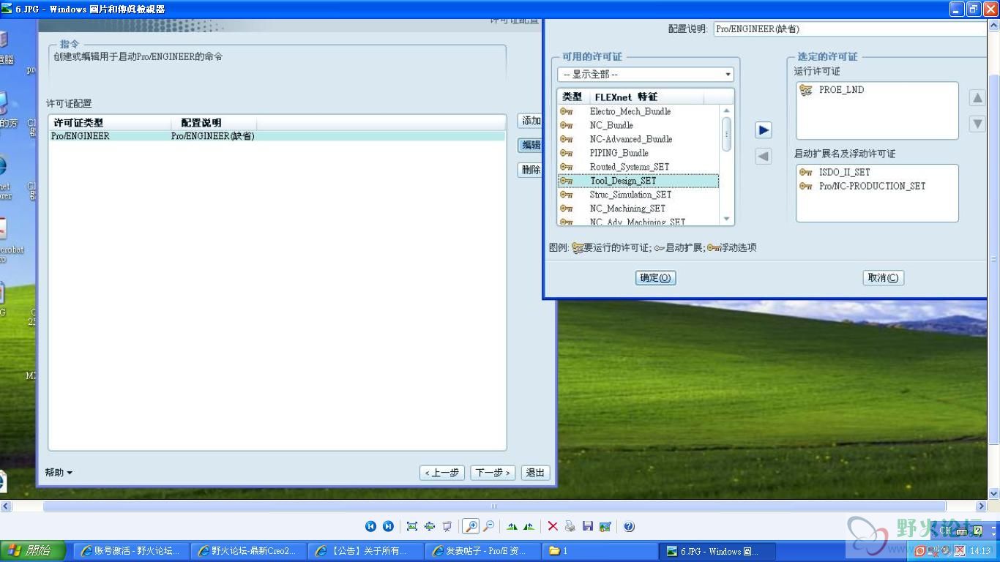Save a copy using floppy disk icon
This screenshot has width=1000, height=562.
(587, 526)
